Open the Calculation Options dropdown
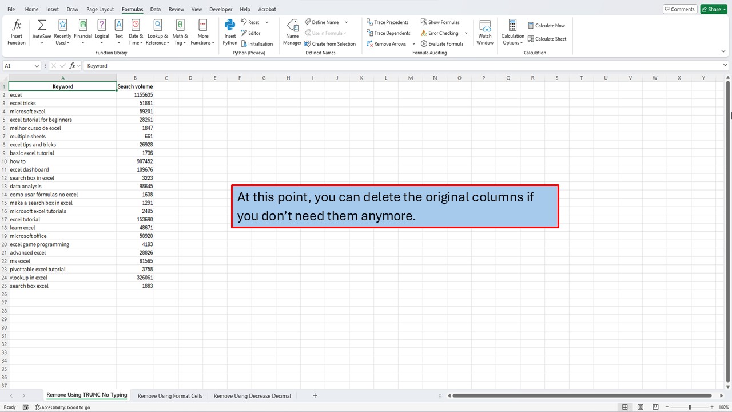 point(512,33)
